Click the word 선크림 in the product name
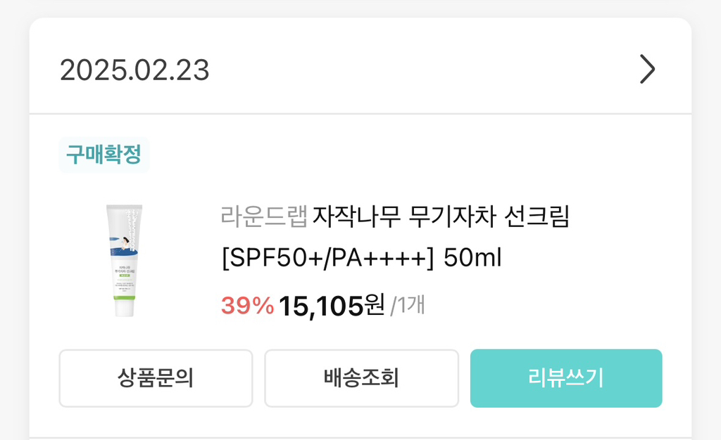This screenshot has height=440, width=721. [537, 217]
